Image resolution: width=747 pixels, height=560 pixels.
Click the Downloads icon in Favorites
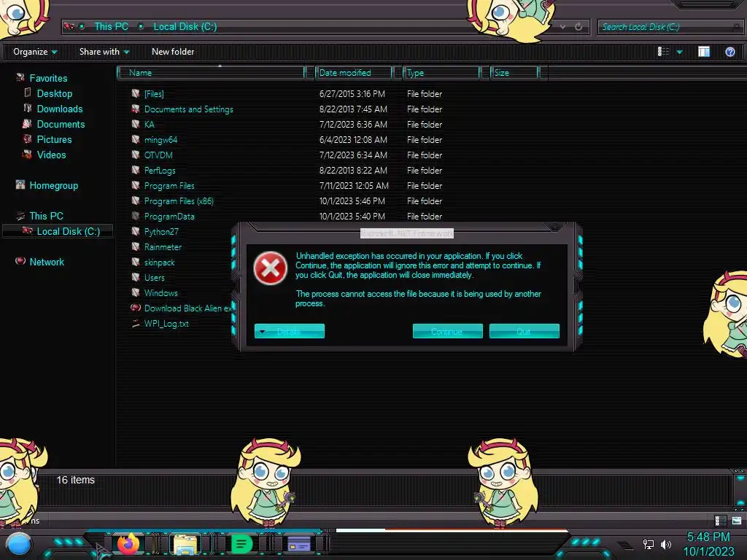click(x=27, y=108)
